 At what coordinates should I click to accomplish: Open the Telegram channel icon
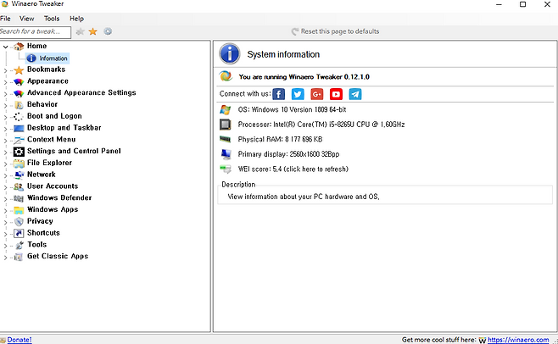pyautogui.click(x=355, y=94)
